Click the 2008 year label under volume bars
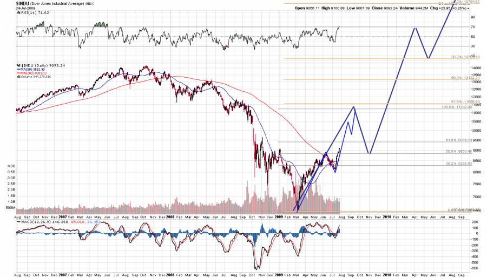This screenshot has width=487, height=278. tap(170, 217)
